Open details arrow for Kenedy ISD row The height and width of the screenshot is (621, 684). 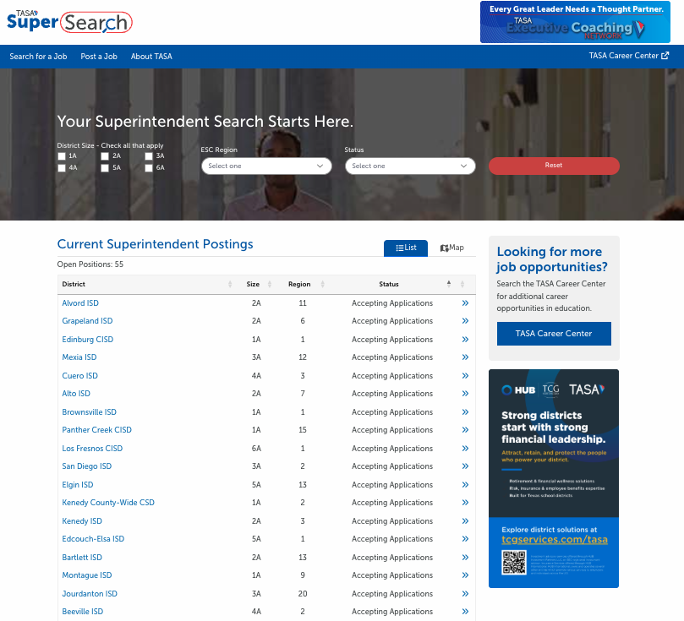(x=465, y=521)
